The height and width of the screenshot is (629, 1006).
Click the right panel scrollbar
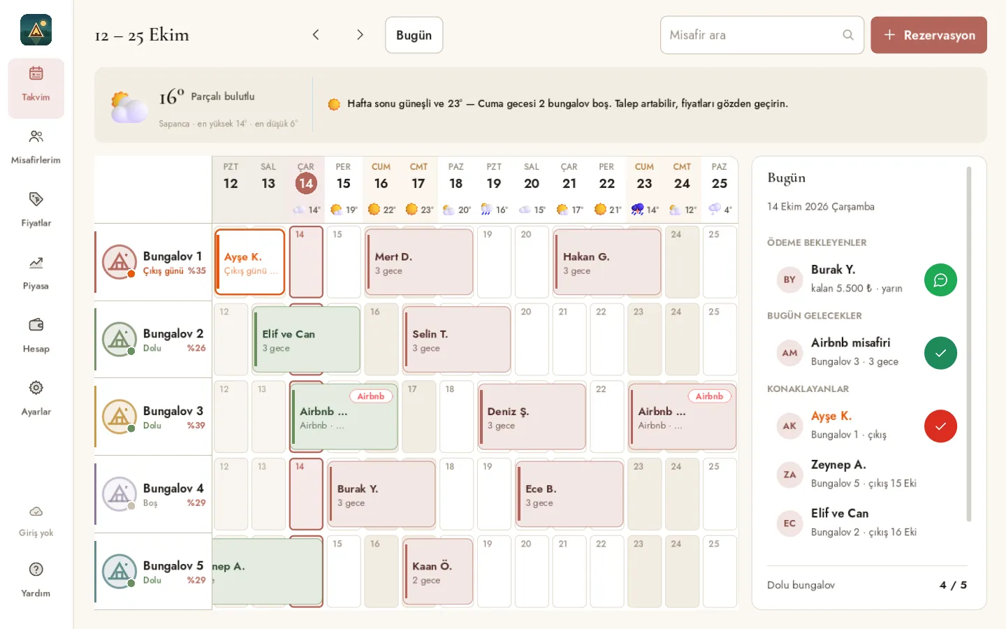(x=969, y=344)
